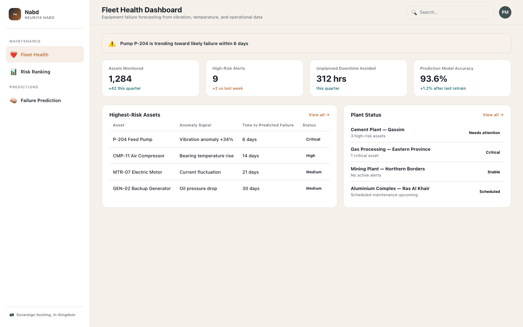The image size is (523, 327).
Task: Click the warning triangle icon in the alert banner
Action: point(112,44)
